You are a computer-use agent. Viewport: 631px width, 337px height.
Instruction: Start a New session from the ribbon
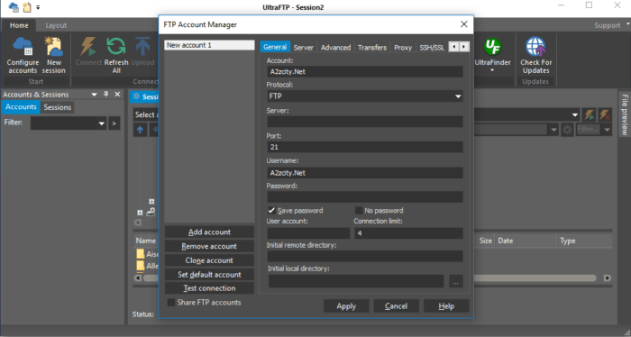53,55
